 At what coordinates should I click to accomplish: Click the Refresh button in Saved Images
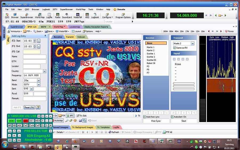tap(114, 132)
